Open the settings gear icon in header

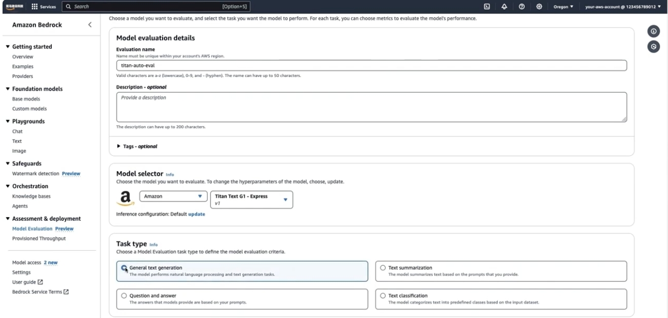click(539, 7)
